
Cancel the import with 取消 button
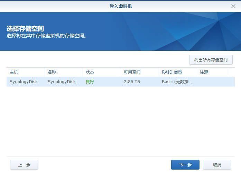(x=217, y=165)
